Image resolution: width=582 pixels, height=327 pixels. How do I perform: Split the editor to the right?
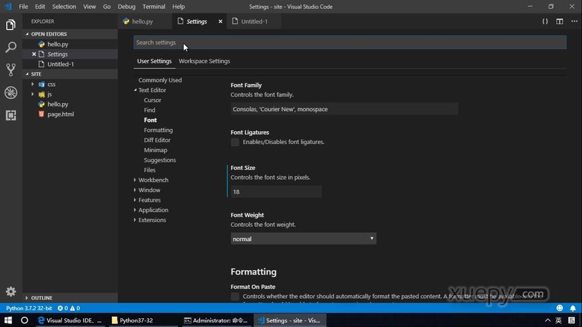pyautogui.click(x=559, y=22)
